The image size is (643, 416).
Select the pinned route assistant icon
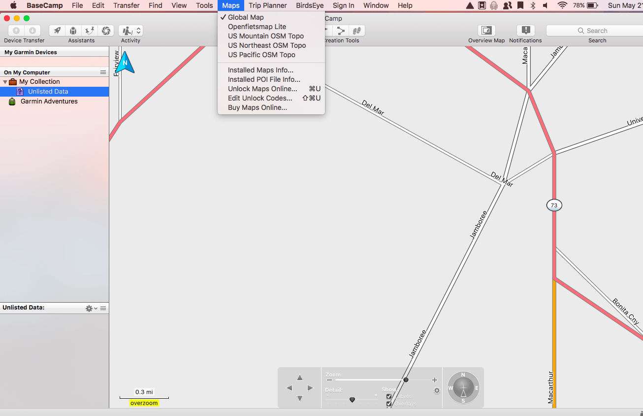point(89,31)
